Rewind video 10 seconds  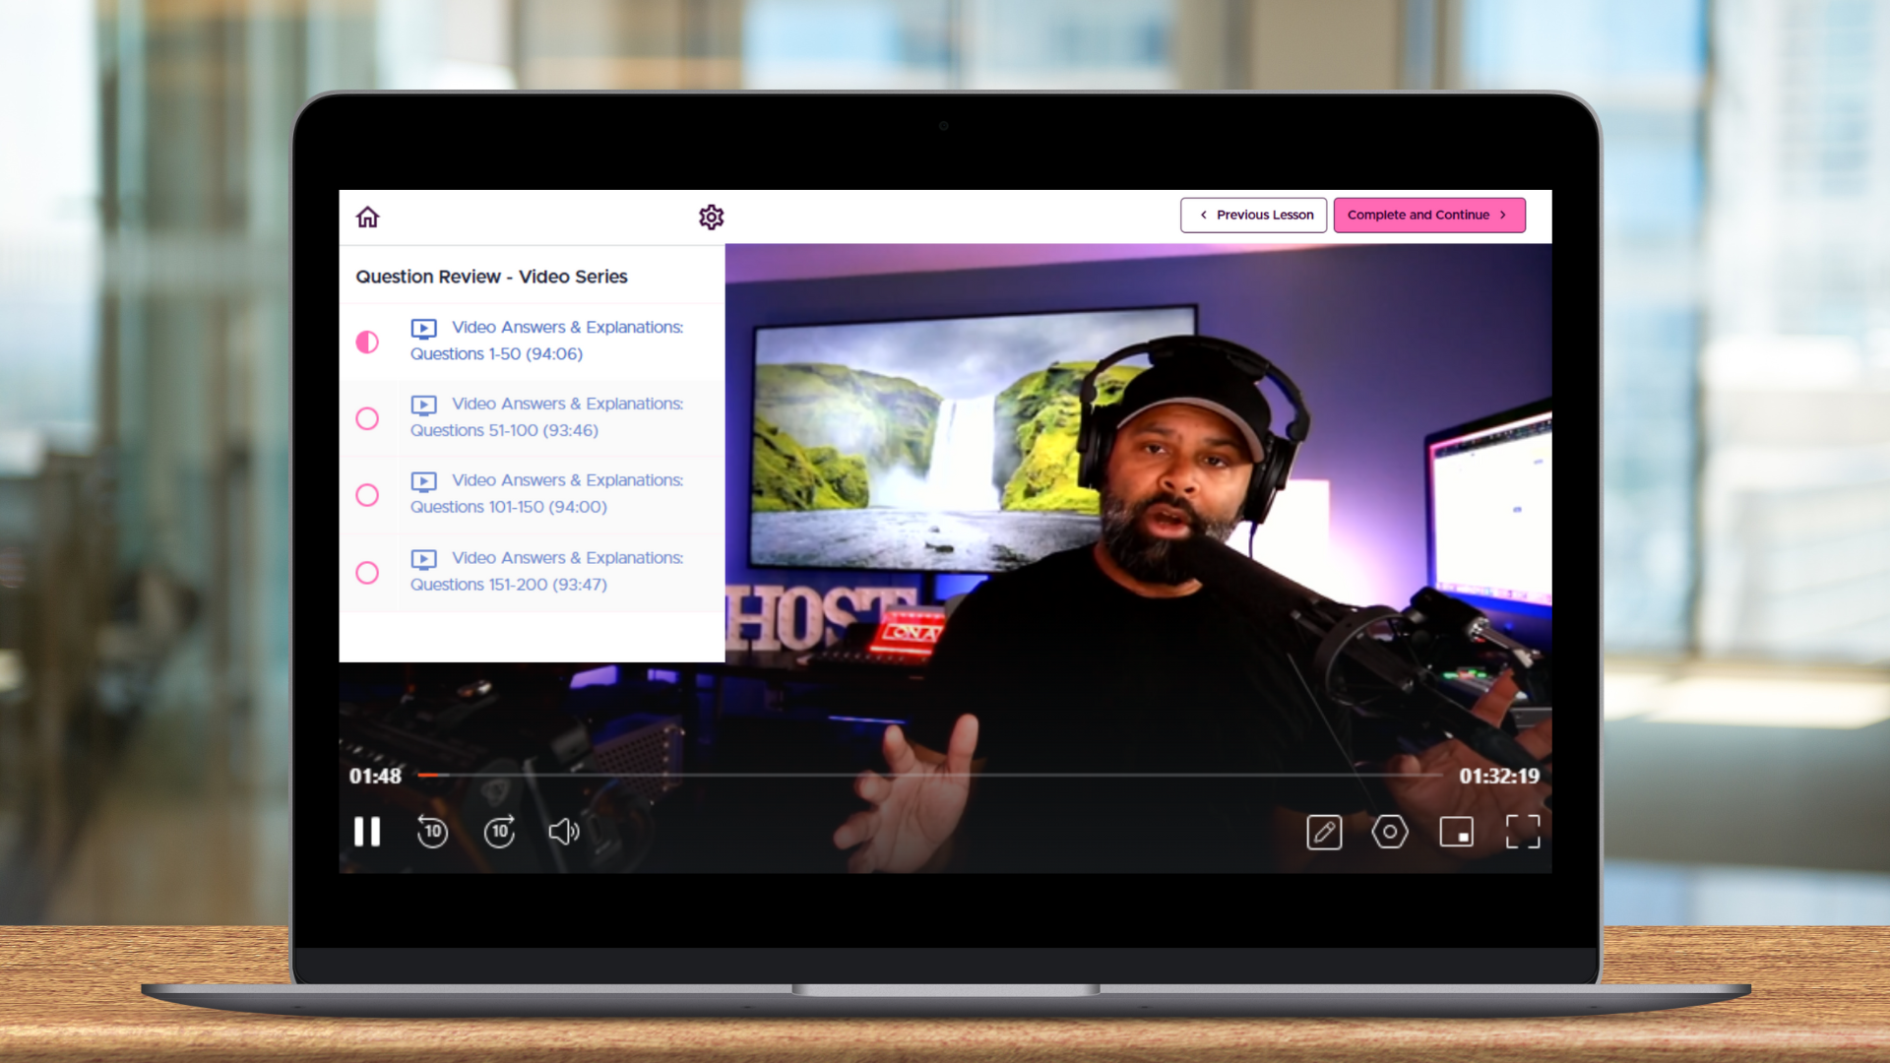pyautogui.click(x=432, y=832)
